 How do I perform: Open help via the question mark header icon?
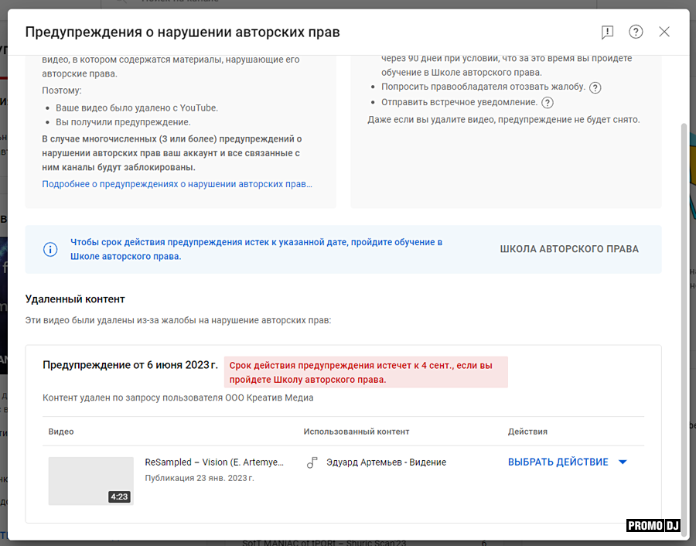[636, 32]
